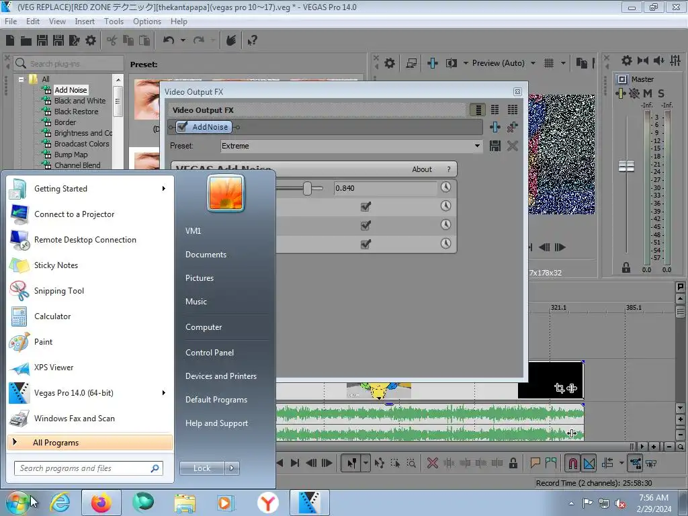Open Master bus Audio Properties gear
The width and height of the screenshot is (688, 516).
[x=627, y=60]
